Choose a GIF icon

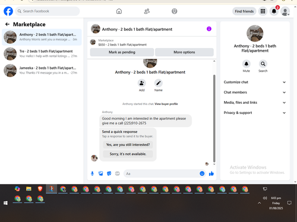118,173
